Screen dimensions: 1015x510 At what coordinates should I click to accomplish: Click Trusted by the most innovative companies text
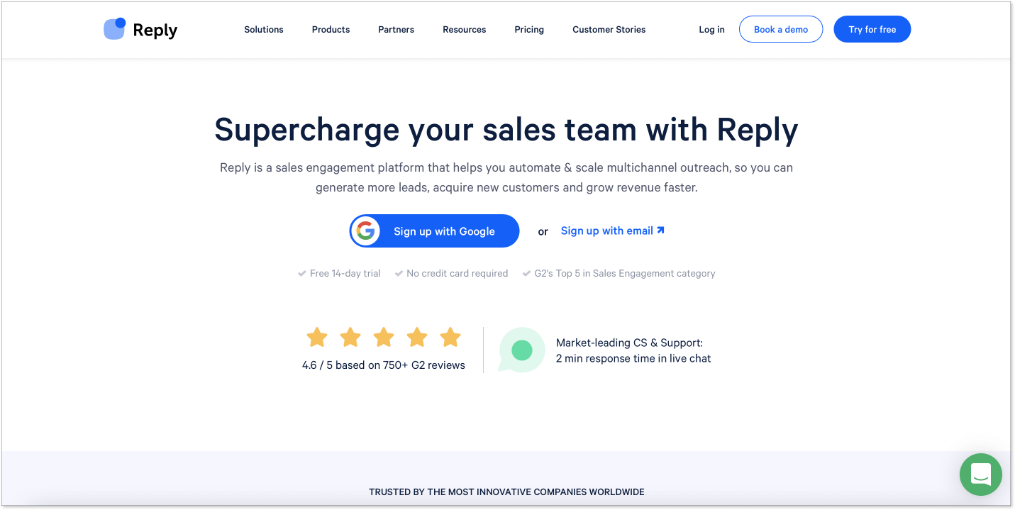[x=506, y=492]
